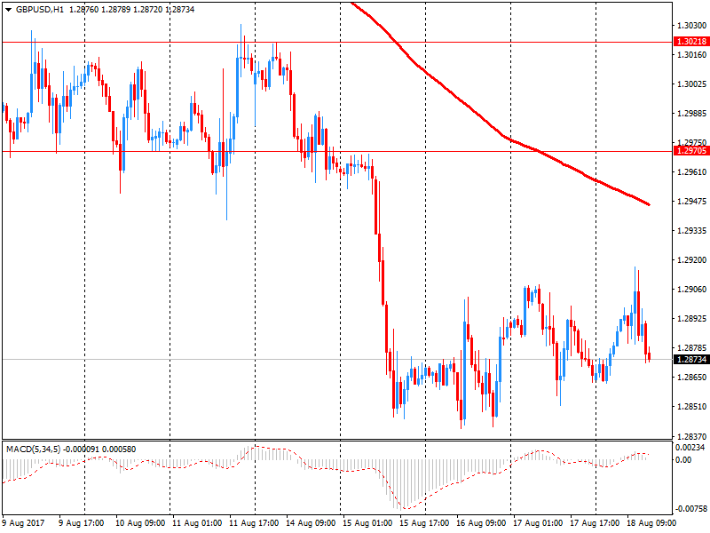
Task: Click price scale value 1.29610
Action: 691,171
